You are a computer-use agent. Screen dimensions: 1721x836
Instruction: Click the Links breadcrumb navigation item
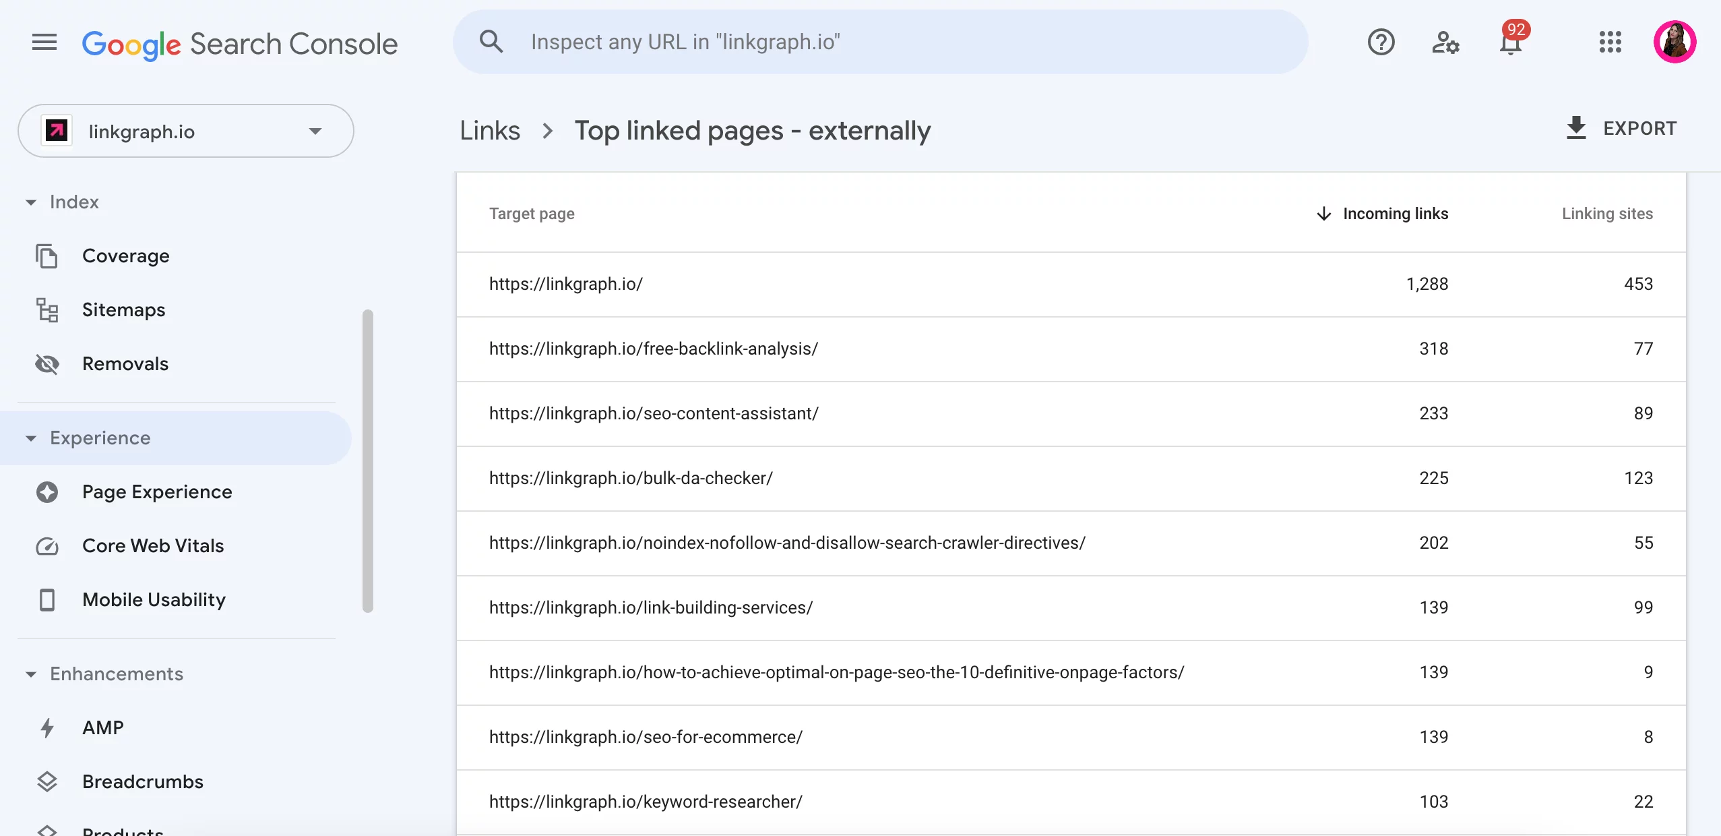tap(489, 129)
